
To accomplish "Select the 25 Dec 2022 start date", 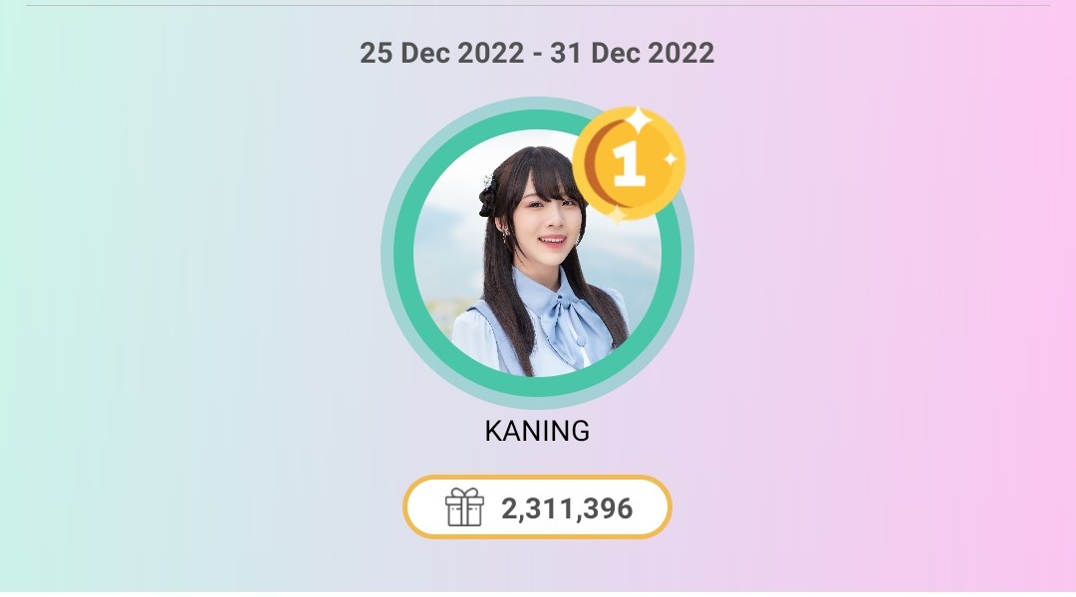I will tap(442, 53).
